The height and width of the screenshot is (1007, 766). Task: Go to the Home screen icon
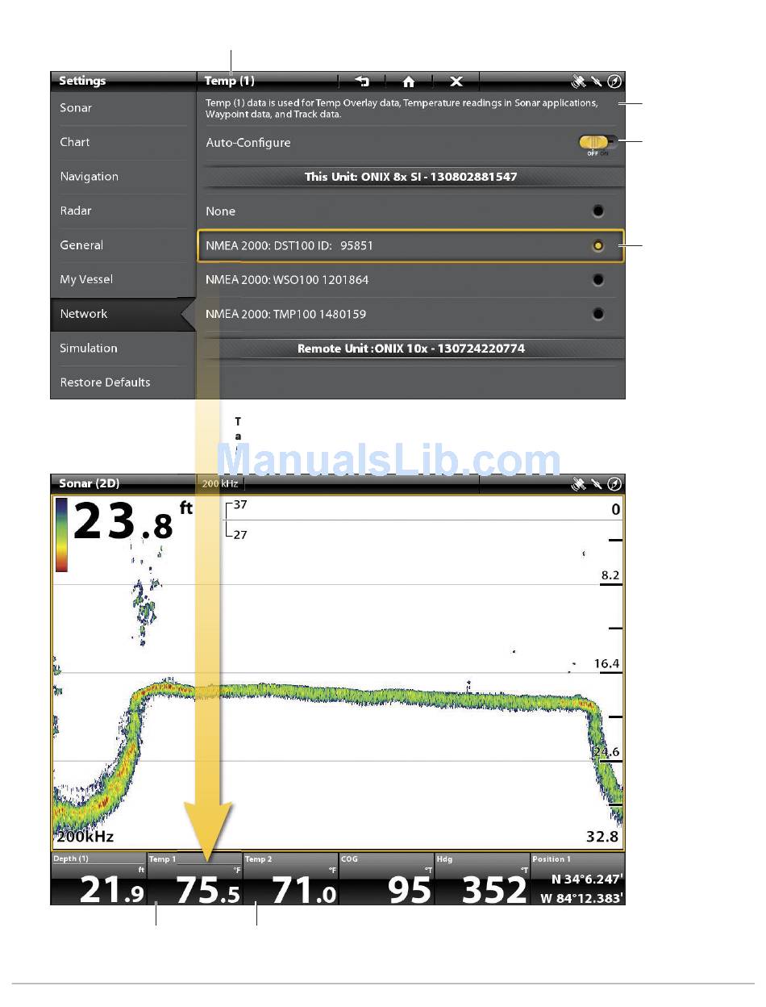point(409,81)
